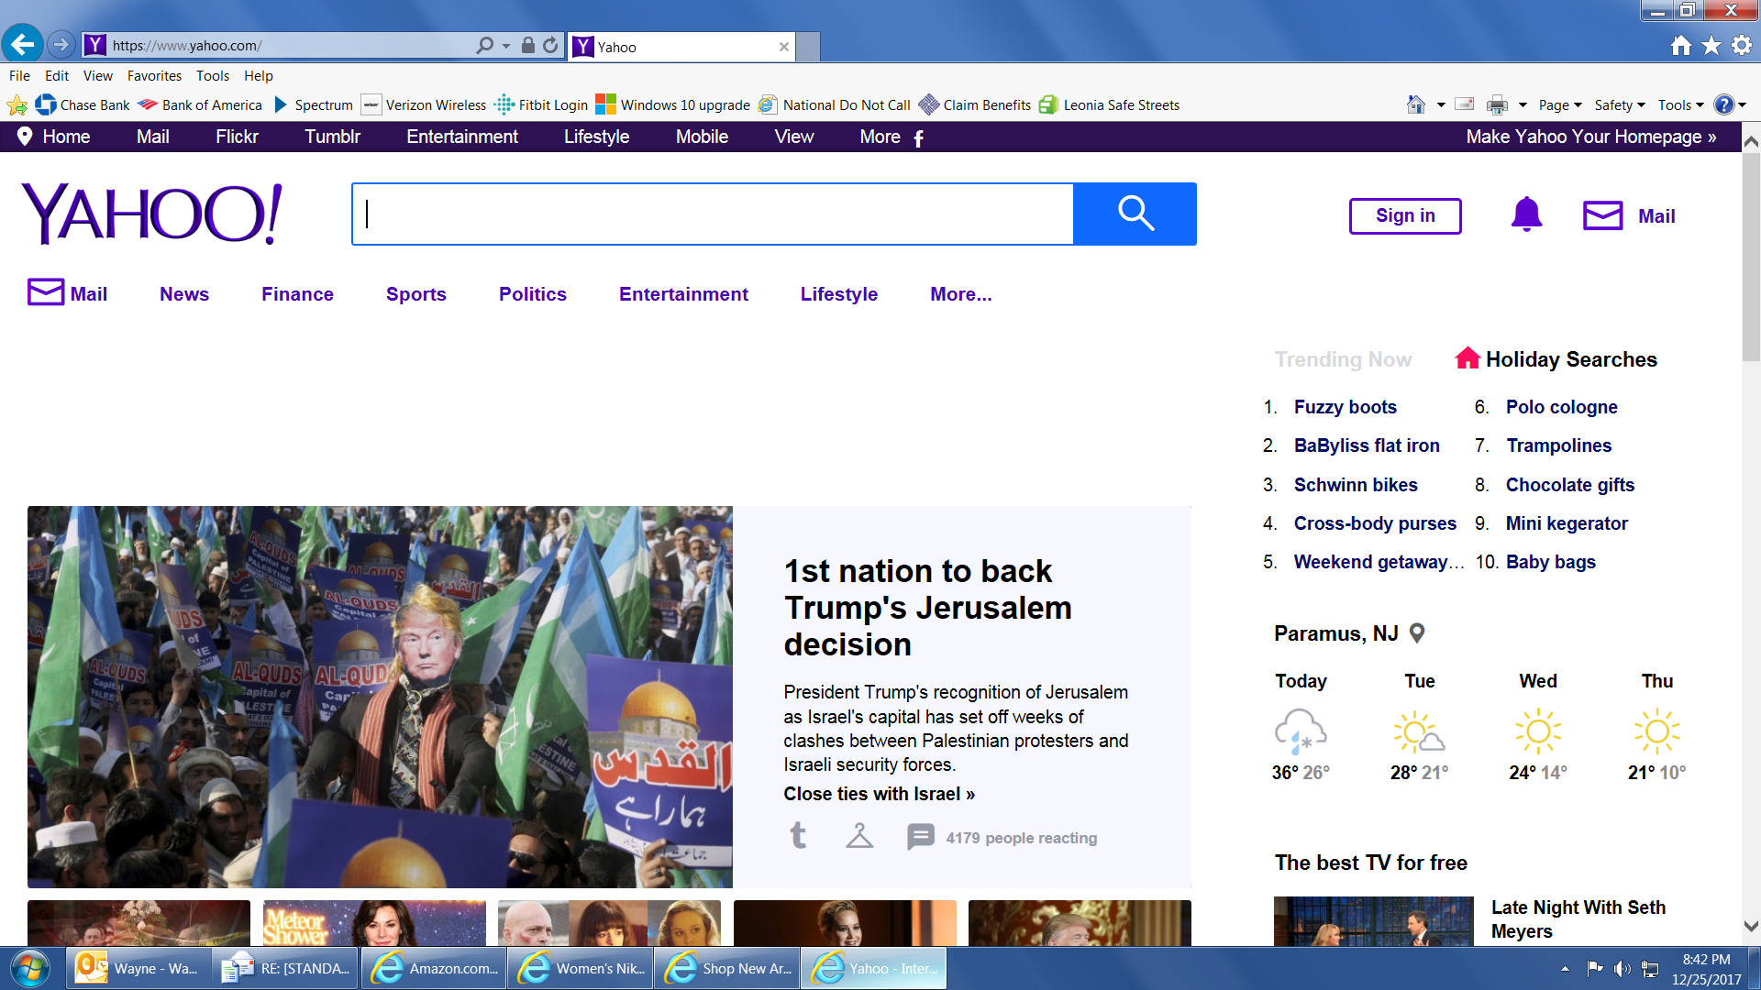Open the View menu in menu bar
This screenshot has height=990, width=1761.
click(x=97, y=76)
